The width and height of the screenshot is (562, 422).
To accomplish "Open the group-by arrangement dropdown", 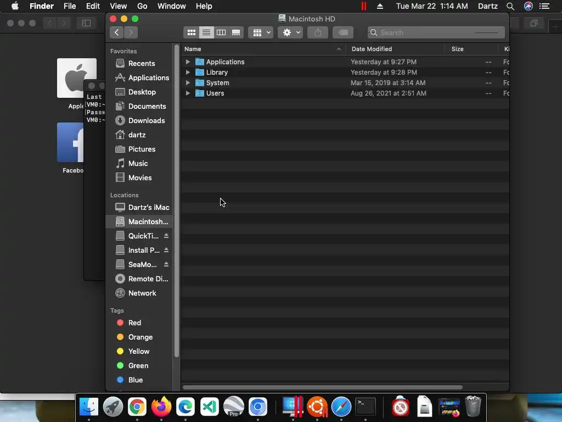I will tap(261, 32).
